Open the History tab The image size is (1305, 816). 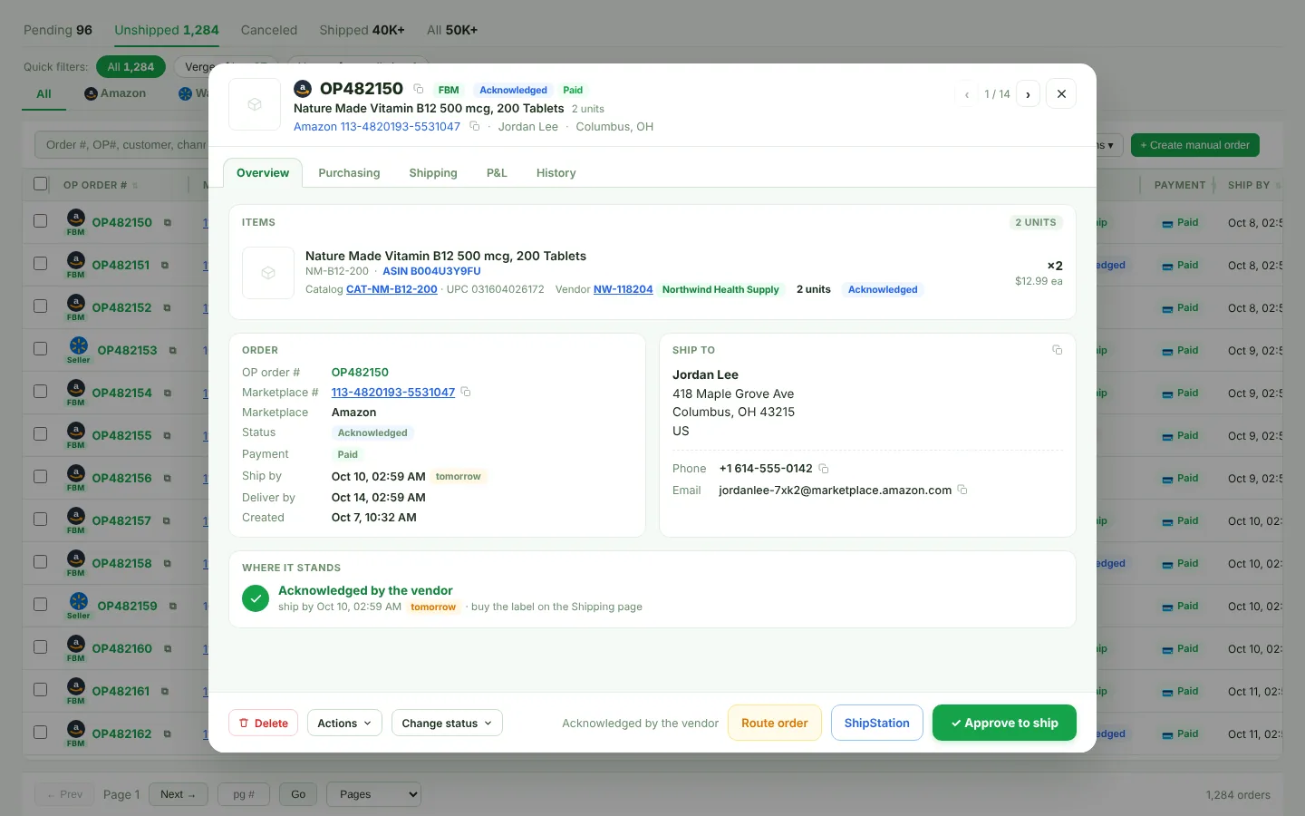[556, 173]
